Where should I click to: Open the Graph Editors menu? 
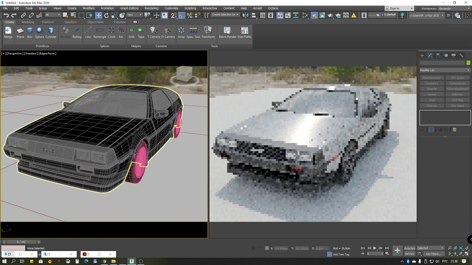(129, 8)
